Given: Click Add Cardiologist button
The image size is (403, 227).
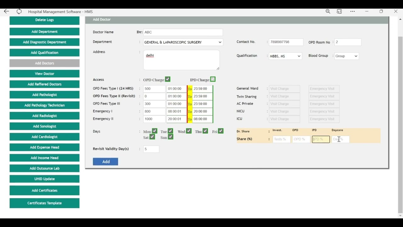Looking at the screenshot, I should tap(44, 137).
